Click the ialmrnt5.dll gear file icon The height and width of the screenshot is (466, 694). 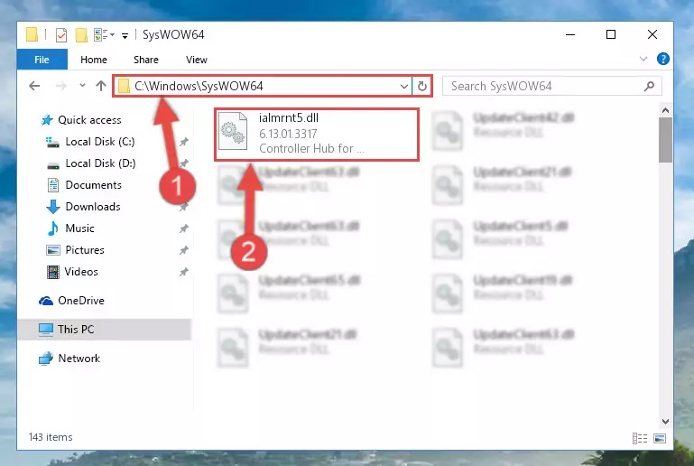(233, 131)
